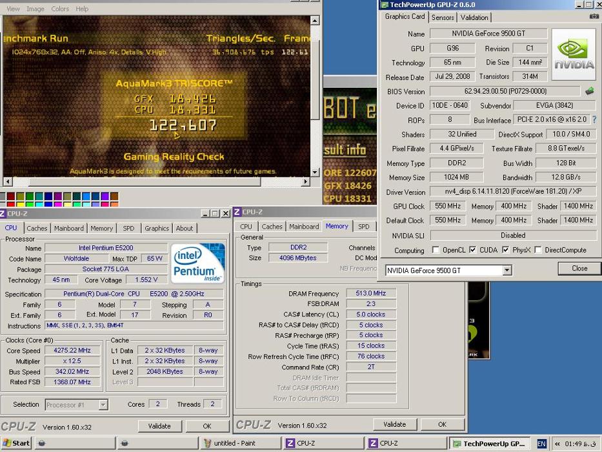Click OK in the CPU-Z processor window
The width and height of the screenshot is (602, 452).
click(x=207, y=426)
